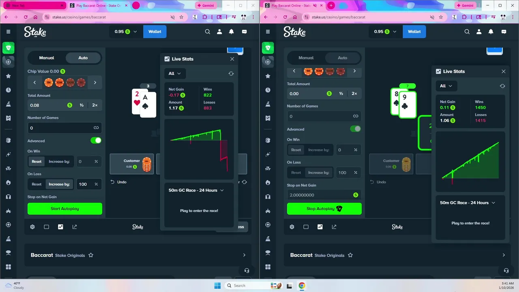This screenshot has width=519, height=292.
Task: Click Stop Autoplay in the right window
Action: coord(324,208)
